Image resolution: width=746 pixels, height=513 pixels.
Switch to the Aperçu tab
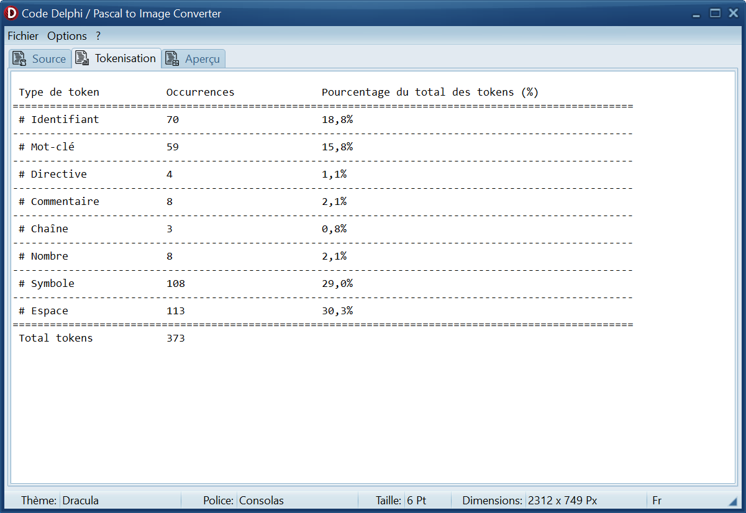click(x=202, y=59)
